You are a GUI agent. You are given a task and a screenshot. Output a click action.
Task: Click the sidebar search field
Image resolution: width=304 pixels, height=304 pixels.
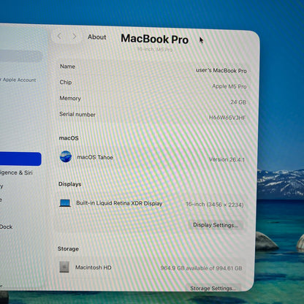[x=21, y=56]
